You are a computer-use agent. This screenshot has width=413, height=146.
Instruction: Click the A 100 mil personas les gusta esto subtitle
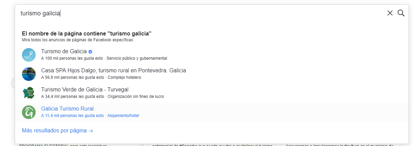click(x=72, y=58)
